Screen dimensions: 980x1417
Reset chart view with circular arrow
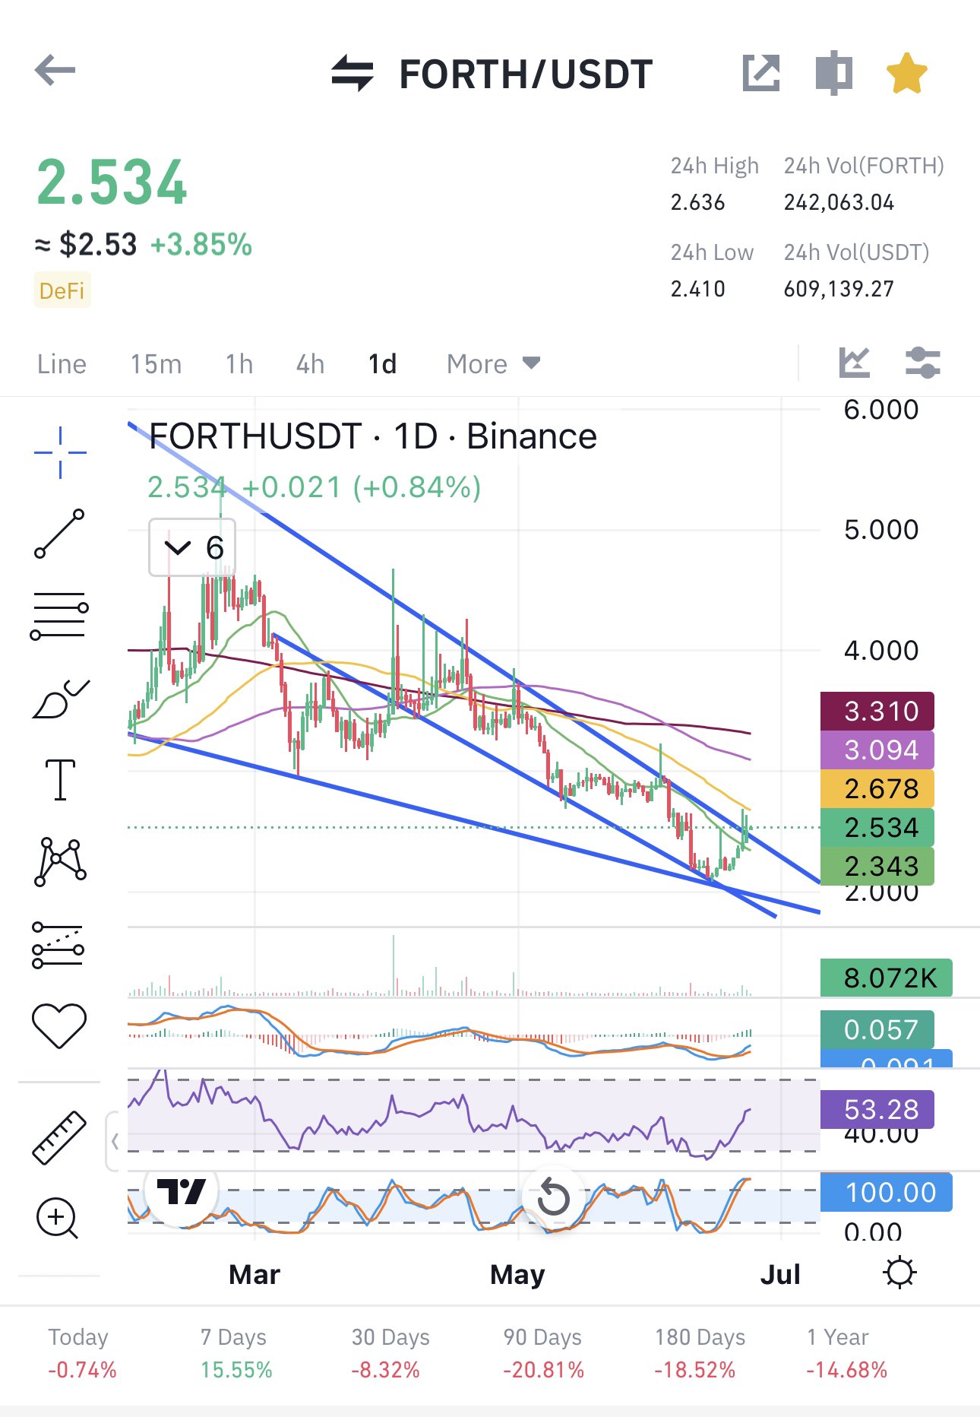pos(553,1199)
